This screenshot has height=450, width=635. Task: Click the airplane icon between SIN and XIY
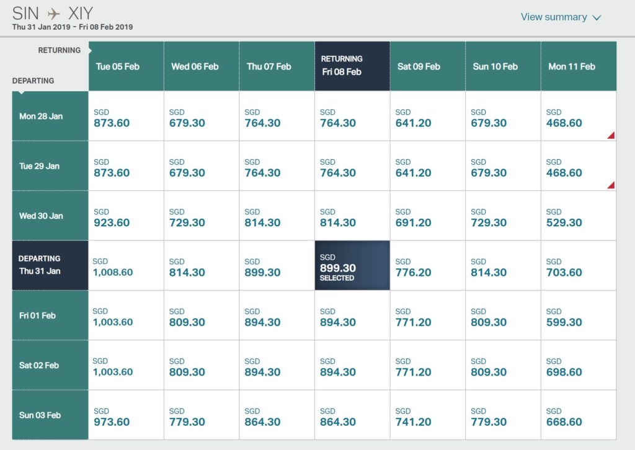tap(55, 14)
